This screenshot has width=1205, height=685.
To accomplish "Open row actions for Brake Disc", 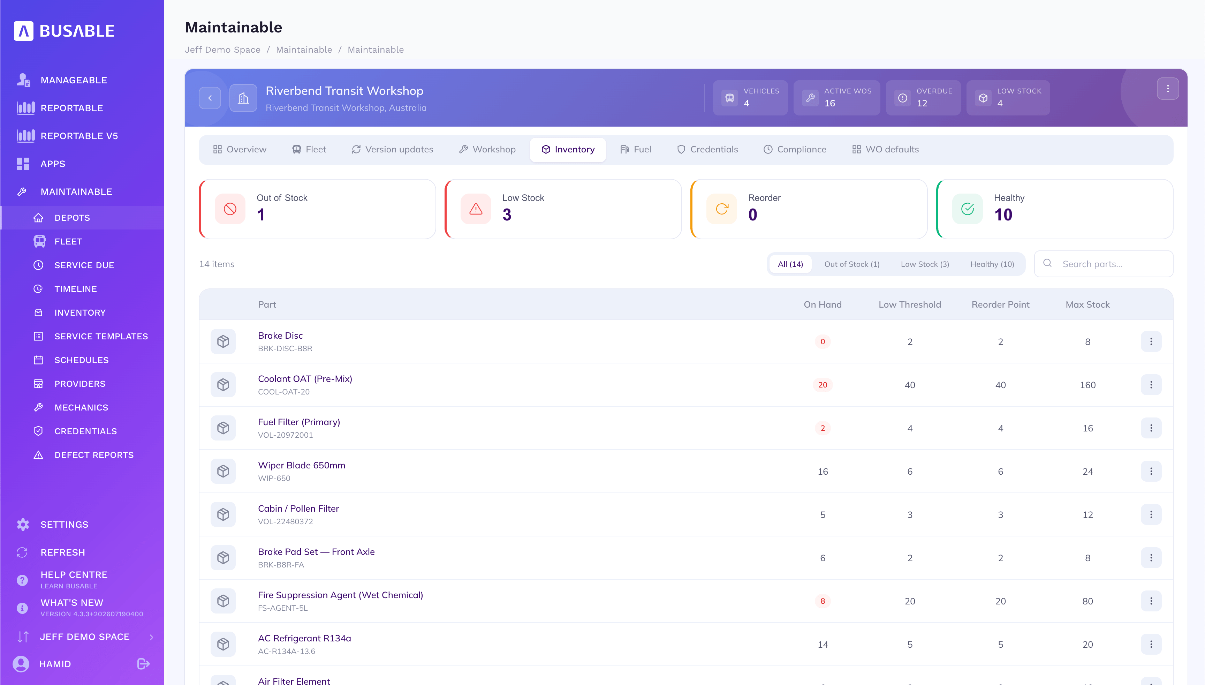I will (1151, 341).
